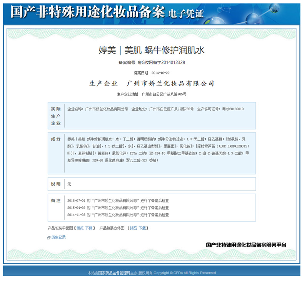The width and height of the screenshot is (304, 282).
Task: Click the 备注 section label
Action: [56, 201]
